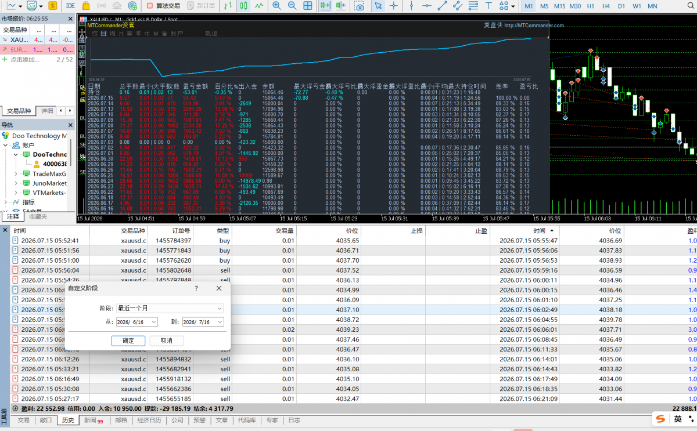Click 点击添加 to add a symbol
The width and height of the screenshot is (697, 431).
(x=24, y=60)
